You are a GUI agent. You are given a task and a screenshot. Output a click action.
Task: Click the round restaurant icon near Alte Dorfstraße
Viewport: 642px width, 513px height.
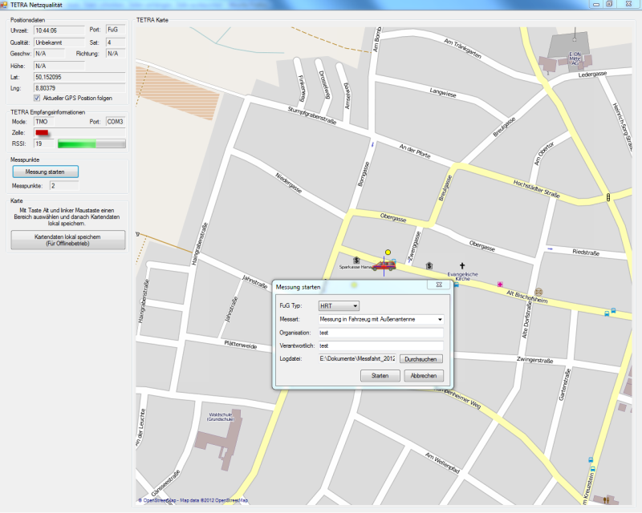tap(538, 291)
